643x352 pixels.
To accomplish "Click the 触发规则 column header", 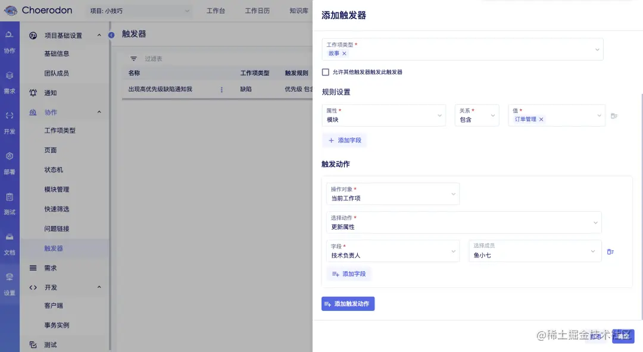I will [x=296, y=73].
